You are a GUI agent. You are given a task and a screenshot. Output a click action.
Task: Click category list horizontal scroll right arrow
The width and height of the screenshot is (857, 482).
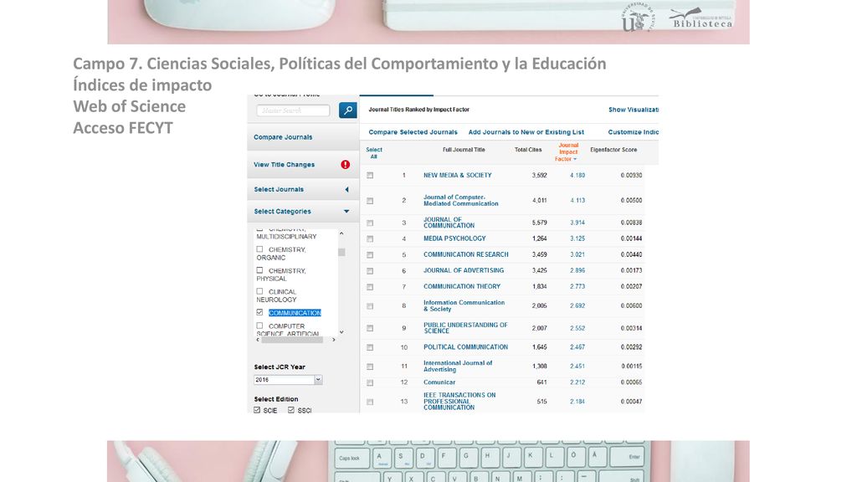point(333,340)
